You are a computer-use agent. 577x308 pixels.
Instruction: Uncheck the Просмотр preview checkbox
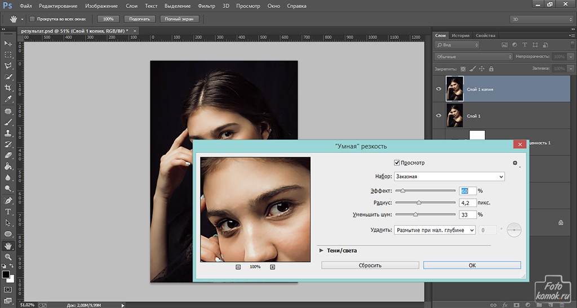tap(397, 163)
